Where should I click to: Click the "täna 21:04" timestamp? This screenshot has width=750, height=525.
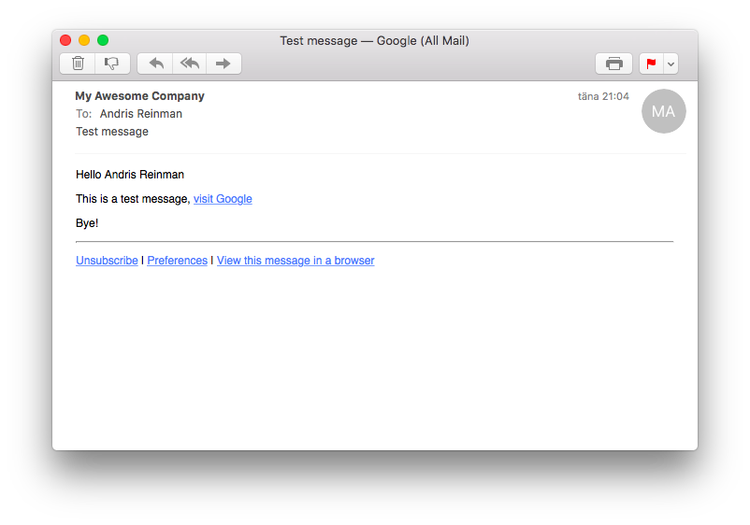[x=603, y=96]
